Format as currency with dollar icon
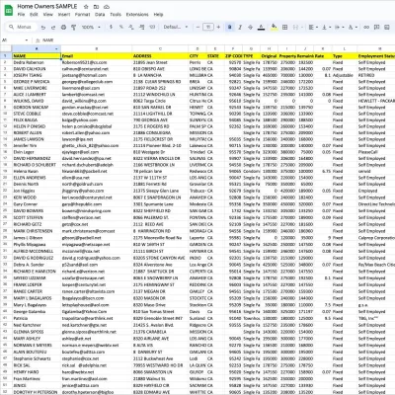 point(111,27)
